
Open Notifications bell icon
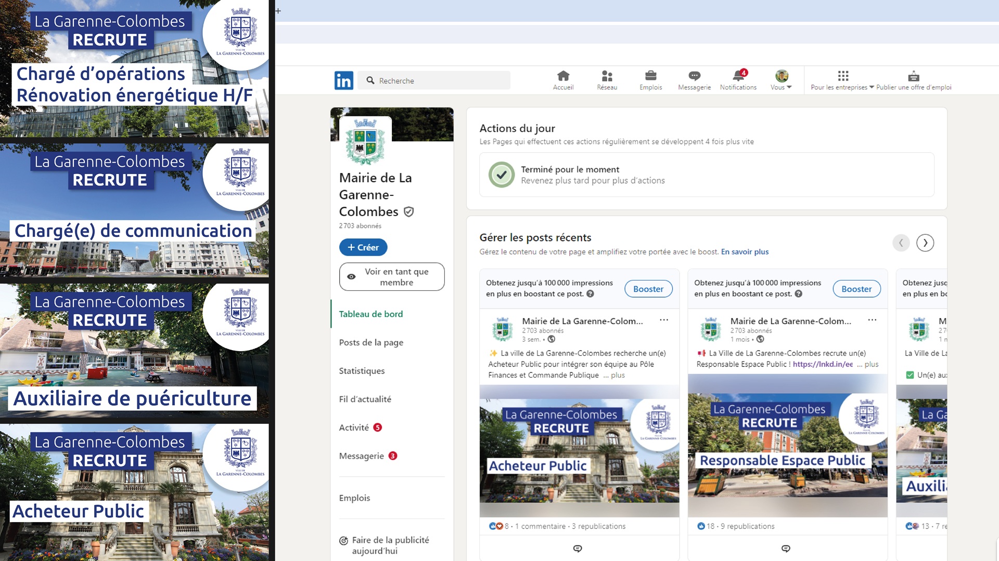click(x=738, y=76)
